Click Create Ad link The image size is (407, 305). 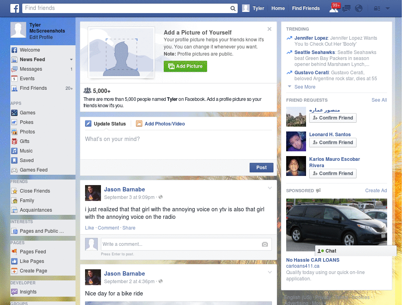click(x=376, y=191)
